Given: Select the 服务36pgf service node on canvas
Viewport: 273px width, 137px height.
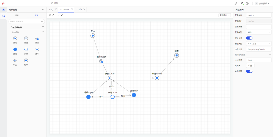Looking at the screenshot, I should point(101,61).
